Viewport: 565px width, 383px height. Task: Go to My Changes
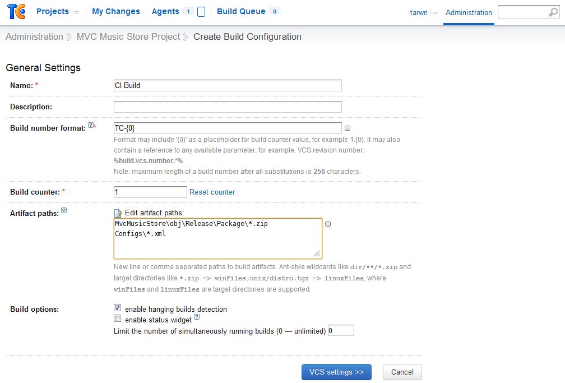(x=115, y=12)
